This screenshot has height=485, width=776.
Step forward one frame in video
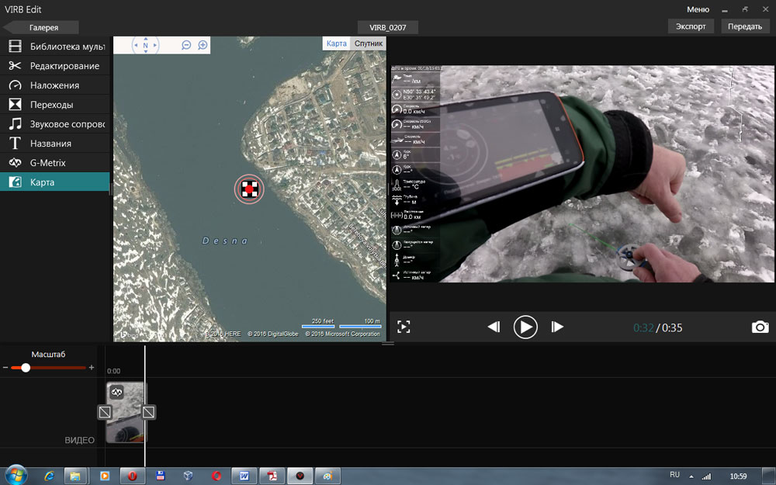556,327
